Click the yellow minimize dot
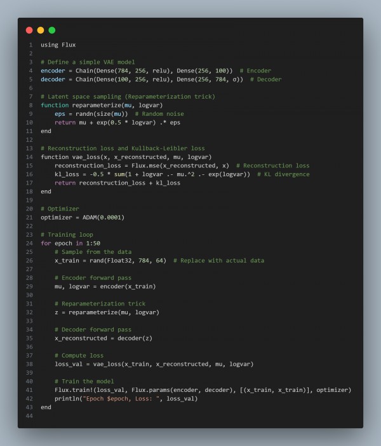This screenshot has width=381, height=446. (x=41, y=30)
